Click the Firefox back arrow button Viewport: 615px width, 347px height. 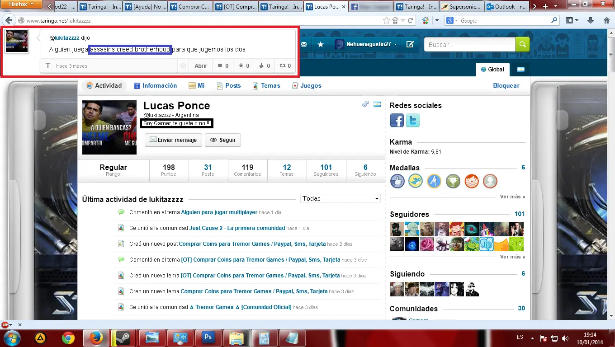pyautogui.click(x=9, y=20)
